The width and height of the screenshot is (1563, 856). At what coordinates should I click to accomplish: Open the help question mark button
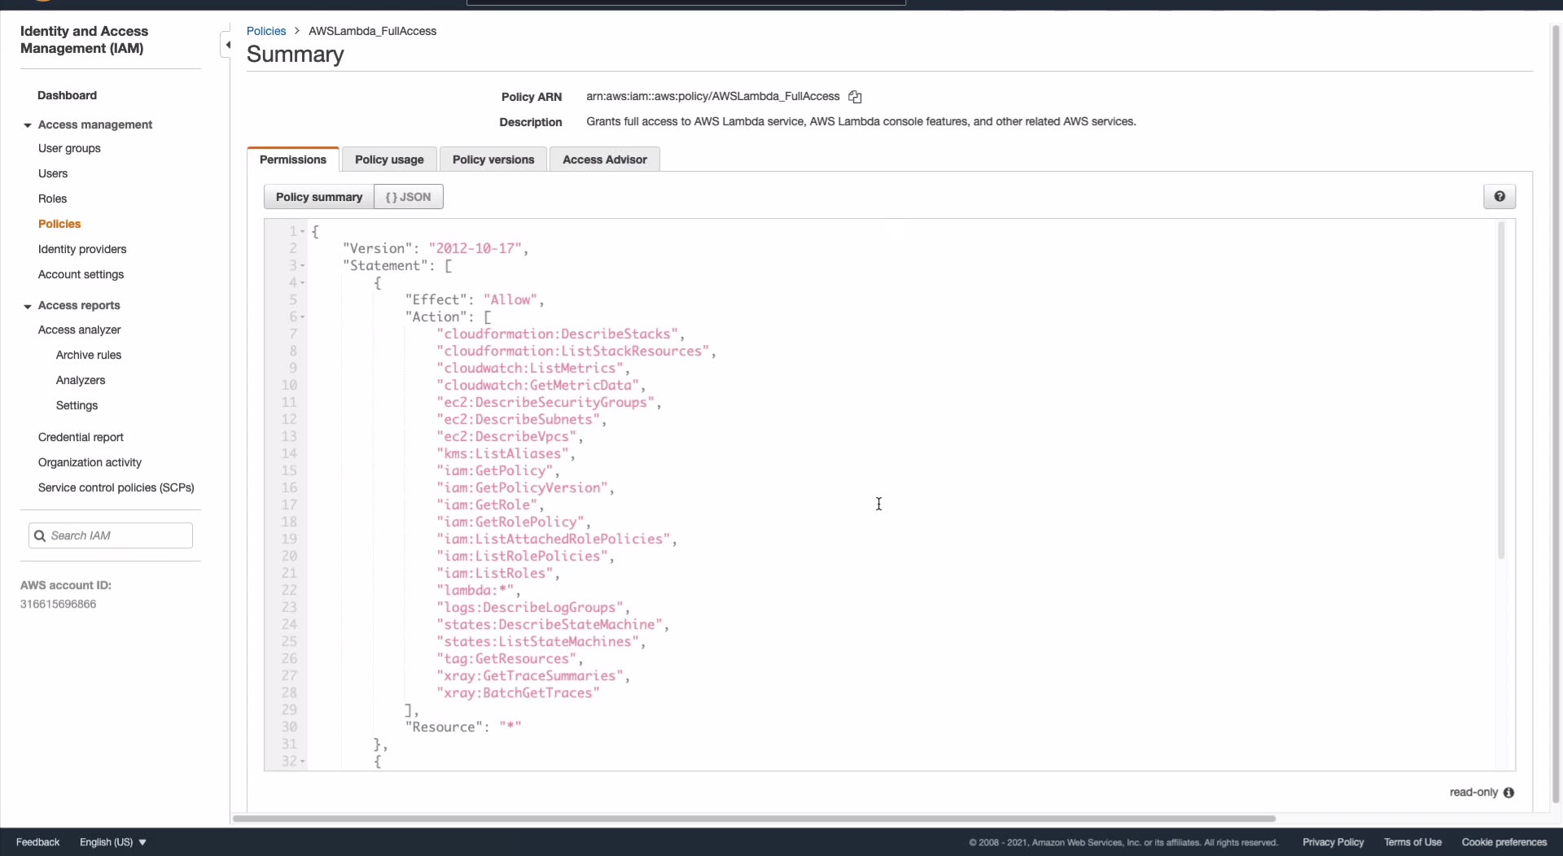point(1500,197)
